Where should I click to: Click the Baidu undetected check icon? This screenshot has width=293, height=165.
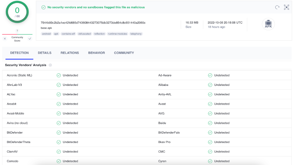coord(210,123)
